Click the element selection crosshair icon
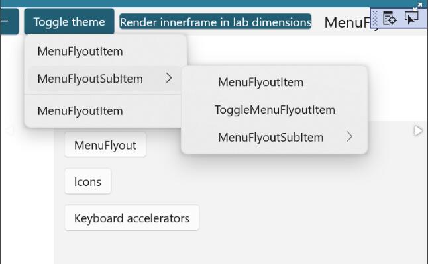 [389, 19]
